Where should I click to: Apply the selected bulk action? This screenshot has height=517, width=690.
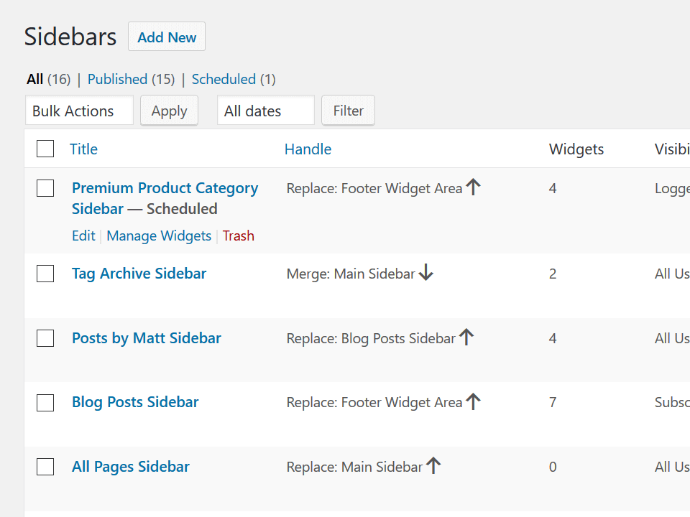click(169, 111)
